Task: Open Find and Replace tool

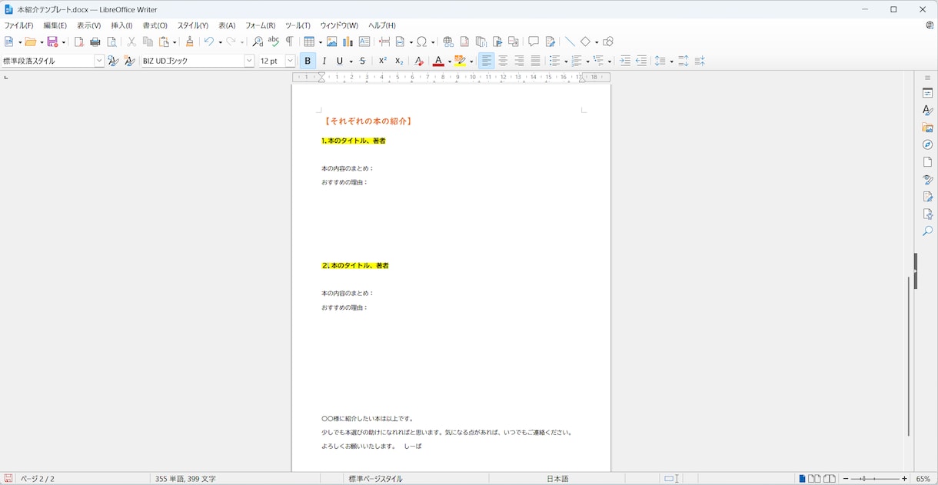Action: 258,42
